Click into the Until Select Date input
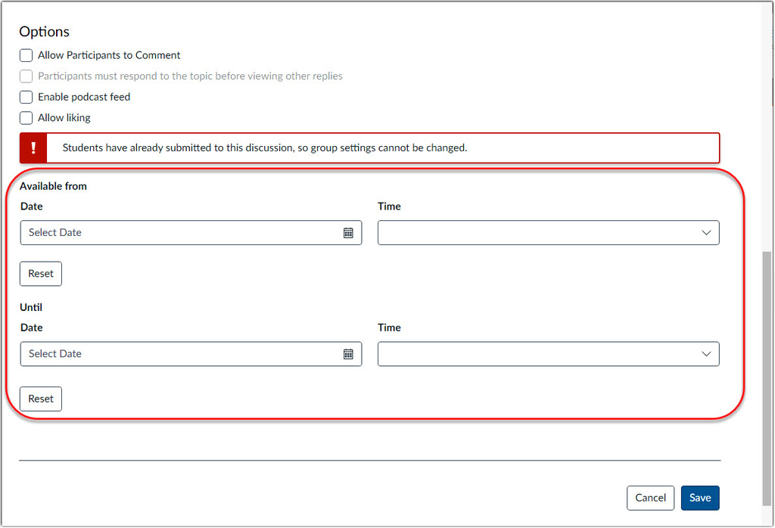The width and height of the screenshot is (775, 528). click(182, 354)
